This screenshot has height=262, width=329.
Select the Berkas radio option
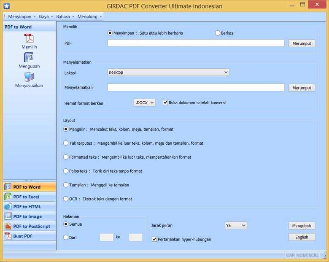tap(217, 33)
